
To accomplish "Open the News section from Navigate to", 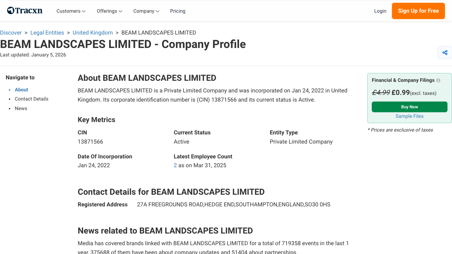I will (21, 108).
